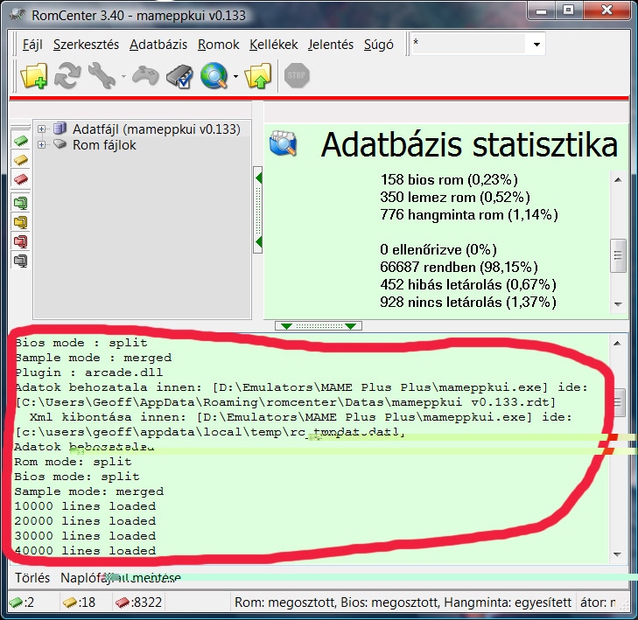
Task: Click the green chip count in status bar
Action: 22,603
